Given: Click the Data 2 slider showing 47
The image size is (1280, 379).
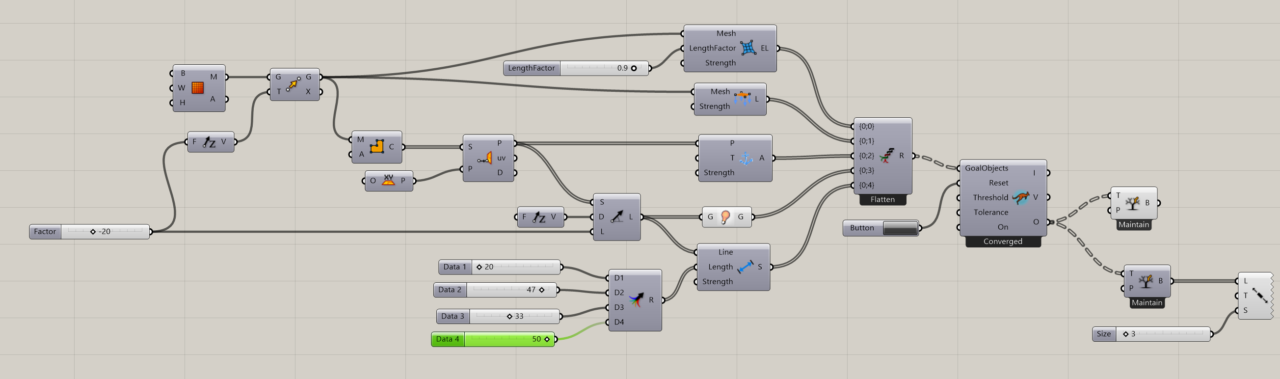Looking at the screenshot, I should pyautogui.click(x=495, y=290).
